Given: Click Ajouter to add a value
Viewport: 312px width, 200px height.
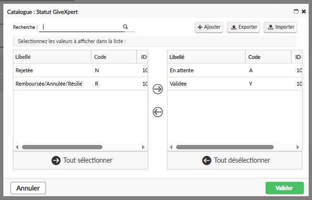Looking at the screenshot, I should [209, 27].
